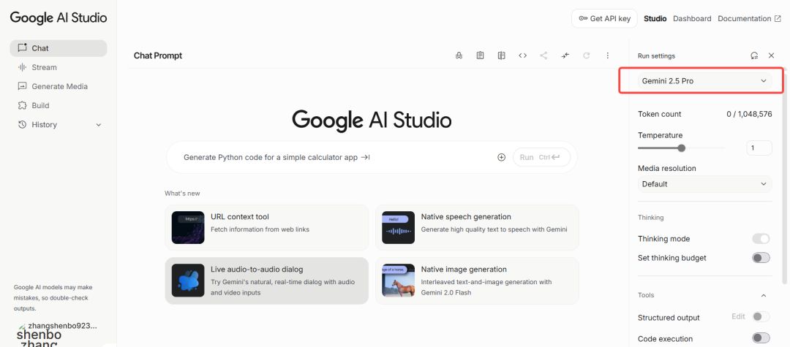Image resolution: width=790 pixels, height=347 pixels.
Task: Open the Gemini 2.5 Pro model dropdown
Action: (x=704, y=81)
